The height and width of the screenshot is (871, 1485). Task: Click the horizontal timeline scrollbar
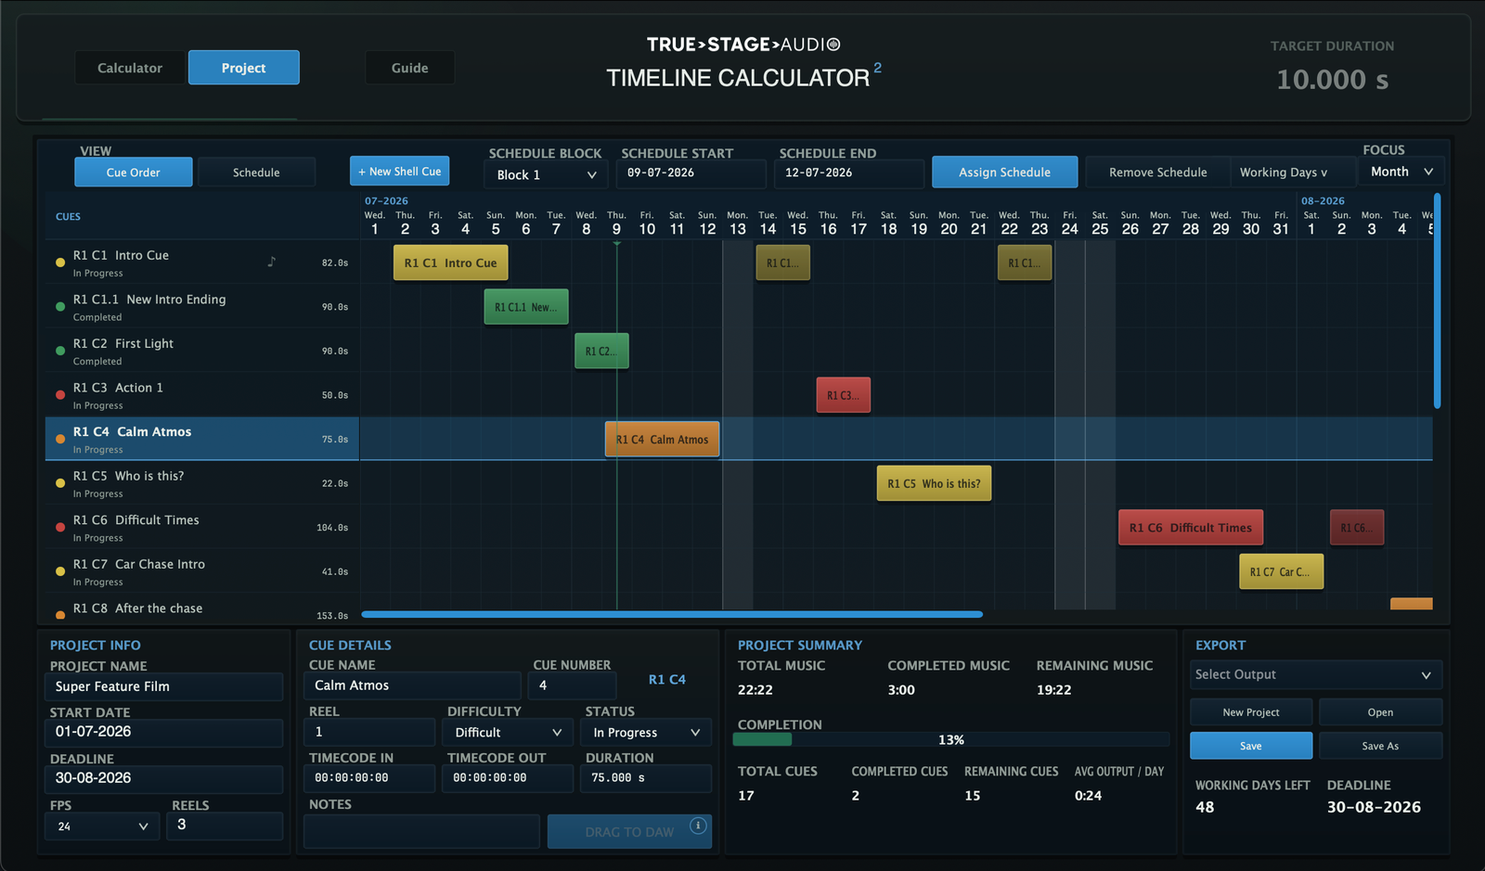point(672,614)
